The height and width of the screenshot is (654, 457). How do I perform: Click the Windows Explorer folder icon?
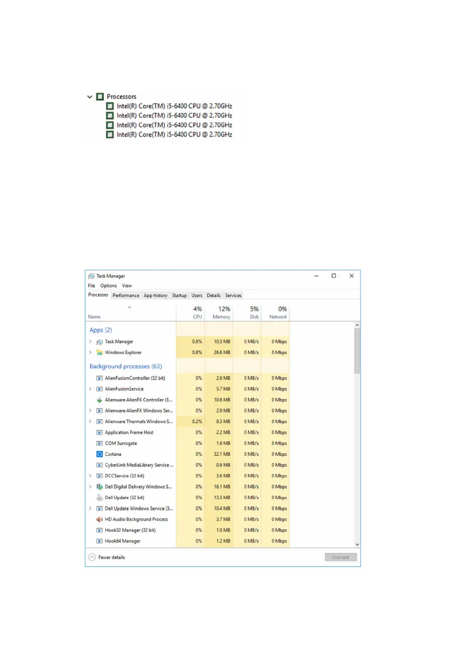[99, 352]
